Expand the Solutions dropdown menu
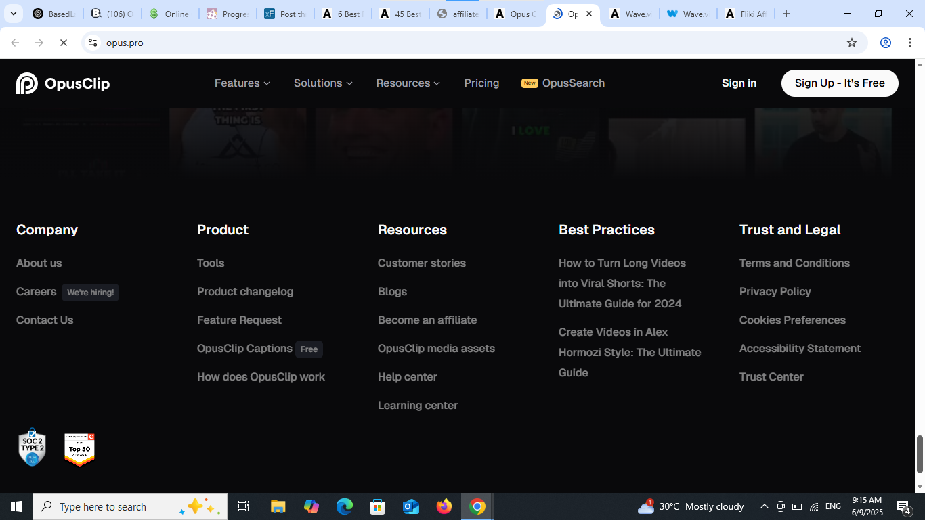Viewport: 925px width, 520px height. point(323,83)
